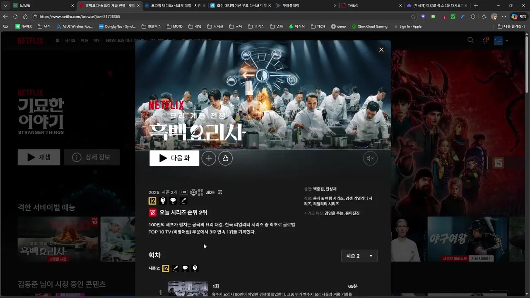Open the NAVER bookmark
Viewport: 530px width, 298px height.
[24, 26]
